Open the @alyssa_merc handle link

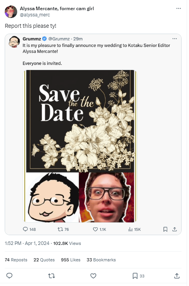click(x=35, y=15)
